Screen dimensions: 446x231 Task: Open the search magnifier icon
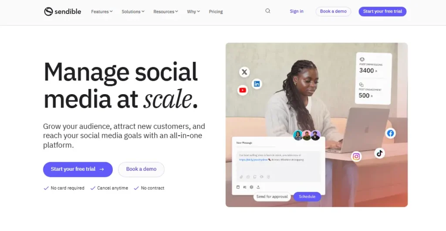268,11
